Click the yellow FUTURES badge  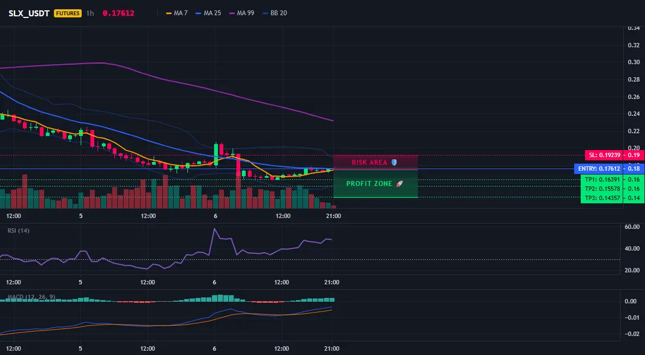tap(68, 13)
